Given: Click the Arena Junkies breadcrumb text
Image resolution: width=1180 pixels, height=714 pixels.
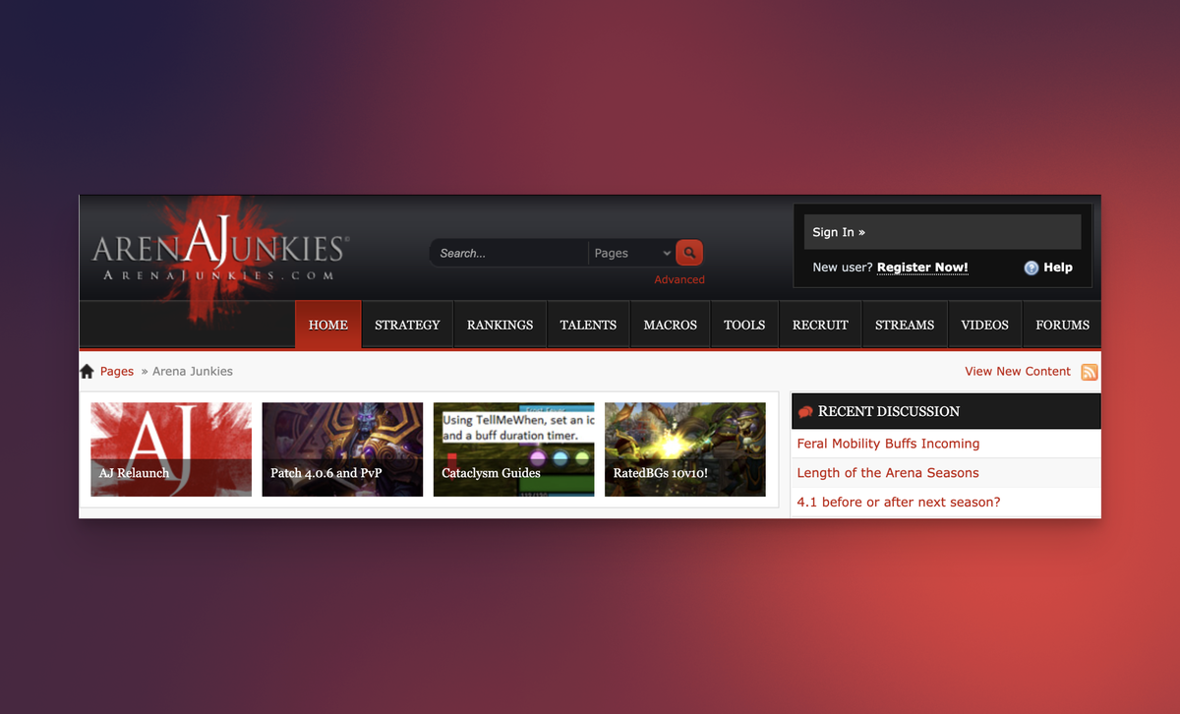Looking at the screenshot, I should pos(193,372).
